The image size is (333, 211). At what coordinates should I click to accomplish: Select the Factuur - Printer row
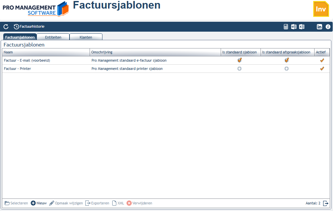pyautogui.click(x=166, y=69)
